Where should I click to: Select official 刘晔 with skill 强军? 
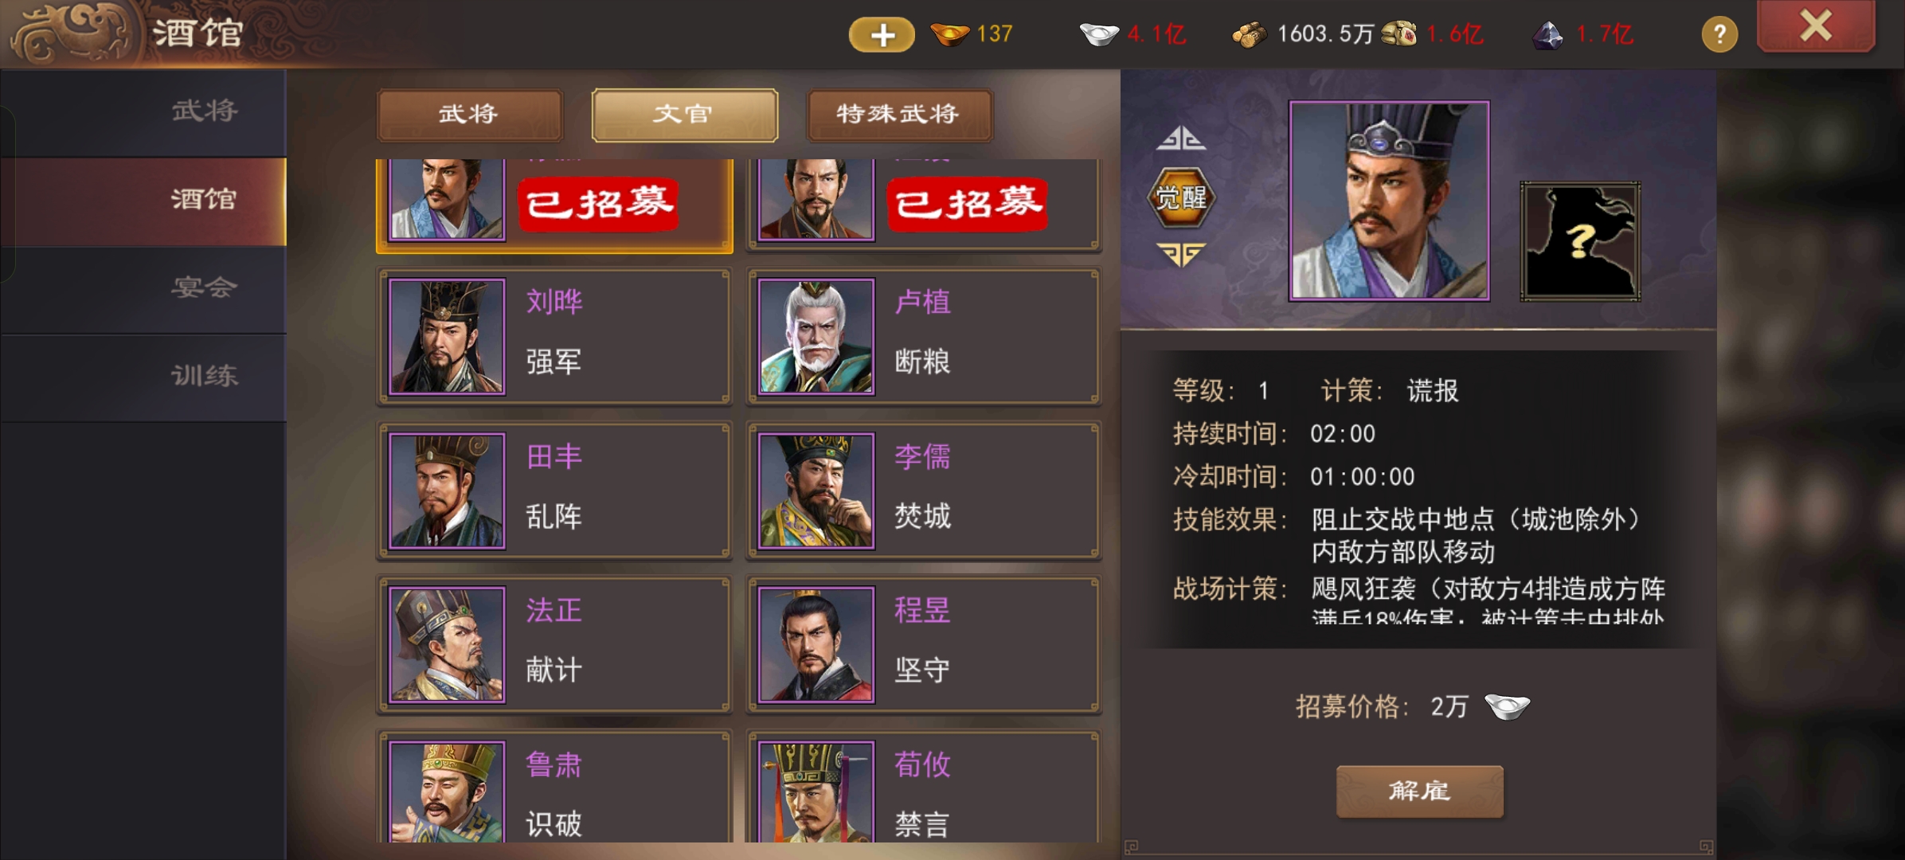[554, 336]
